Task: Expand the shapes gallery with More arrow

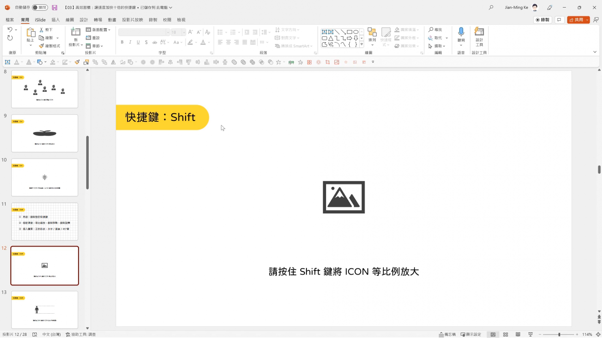Action: click(361, 44)
